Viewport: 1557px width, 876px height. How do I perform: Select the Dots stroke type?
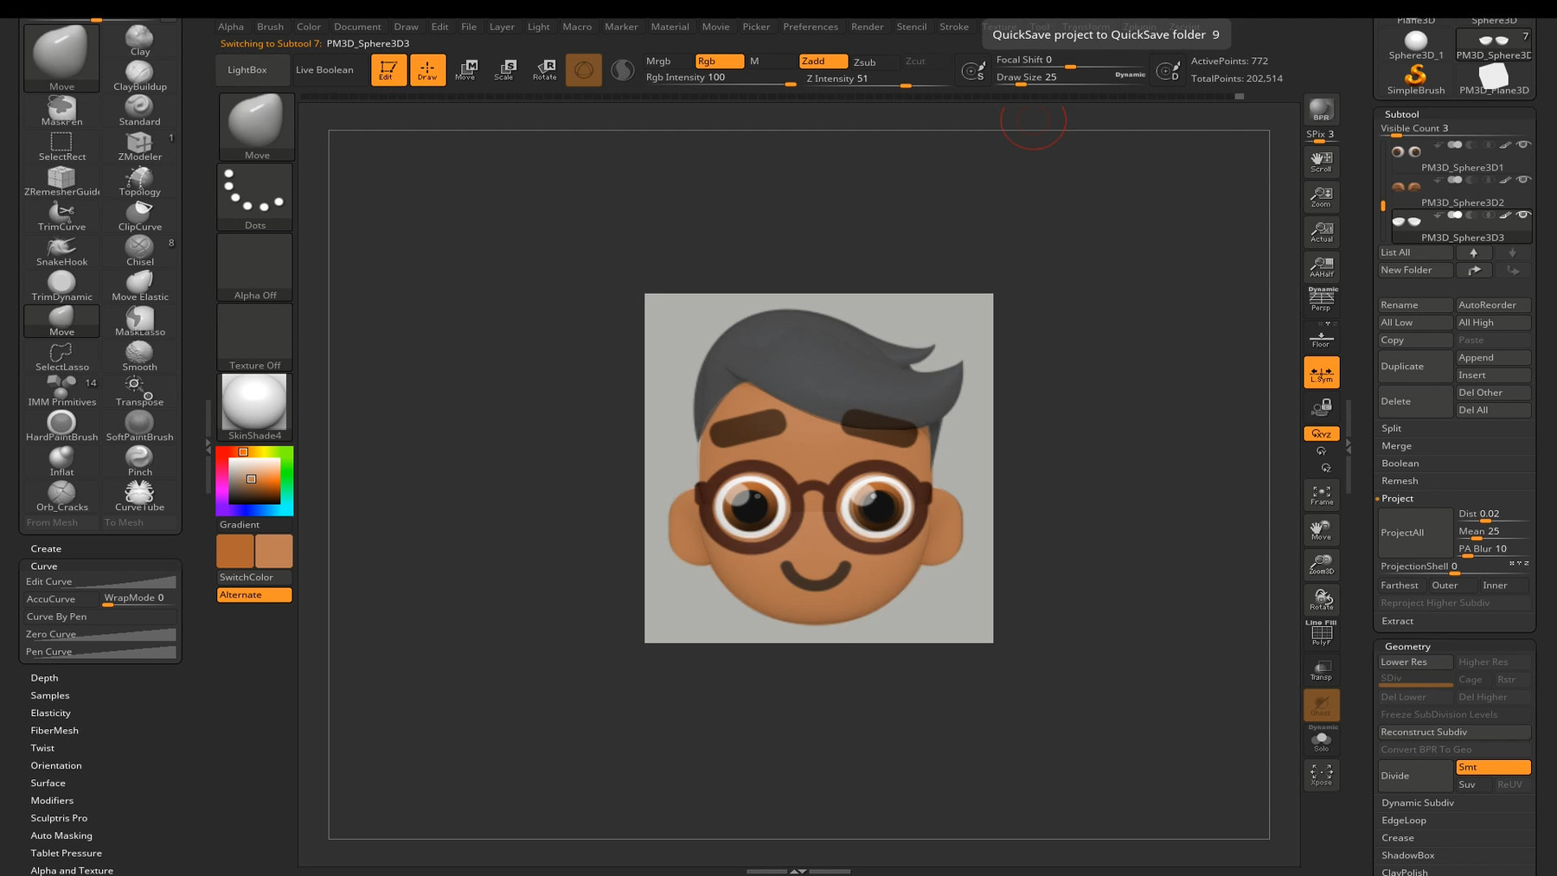click(254, 197)
